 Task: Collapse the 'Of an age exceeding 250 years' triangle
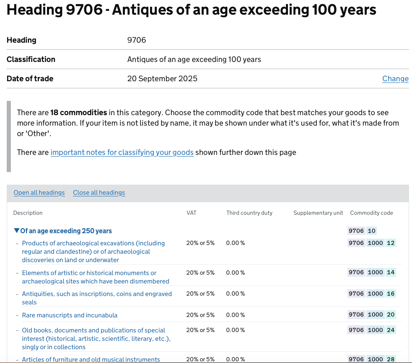pos(17,231)
